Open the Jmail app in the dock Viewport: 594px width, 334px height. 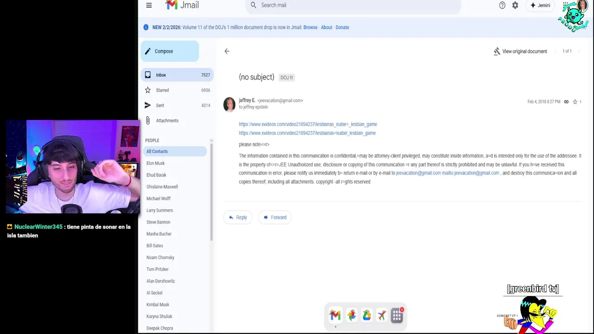(335, 315)
